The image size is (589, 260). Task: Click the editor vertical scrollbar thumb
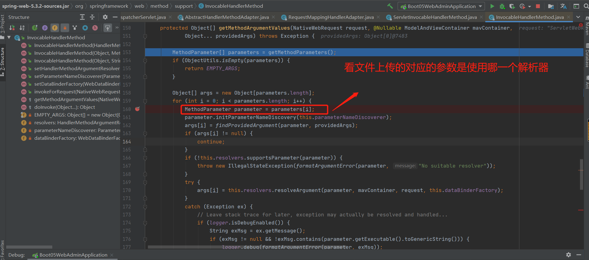pos(581,174)
